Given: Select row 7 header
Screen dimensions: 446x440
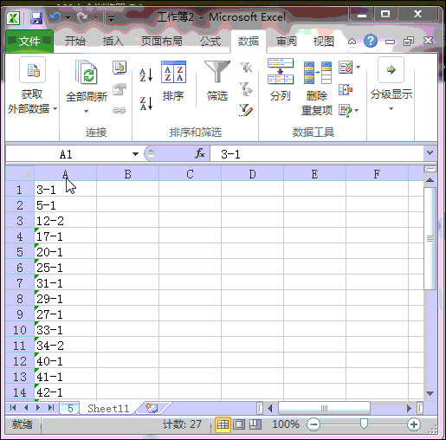Looking at the screenshot, I should [20, 283].
